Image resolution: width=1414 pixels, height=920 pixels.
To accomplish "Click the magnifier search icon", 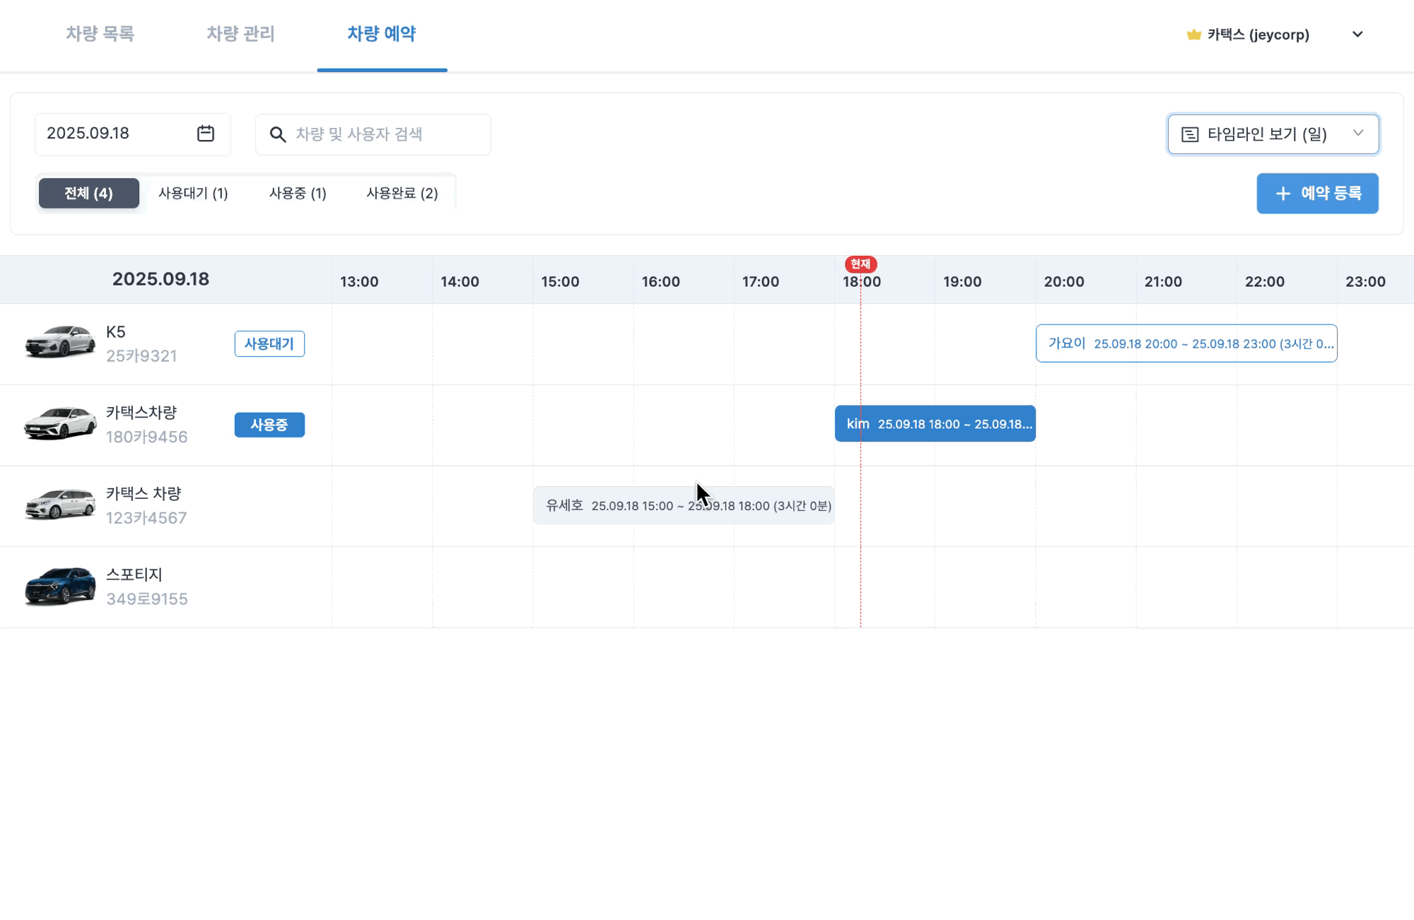I will [x=278, y=134].
